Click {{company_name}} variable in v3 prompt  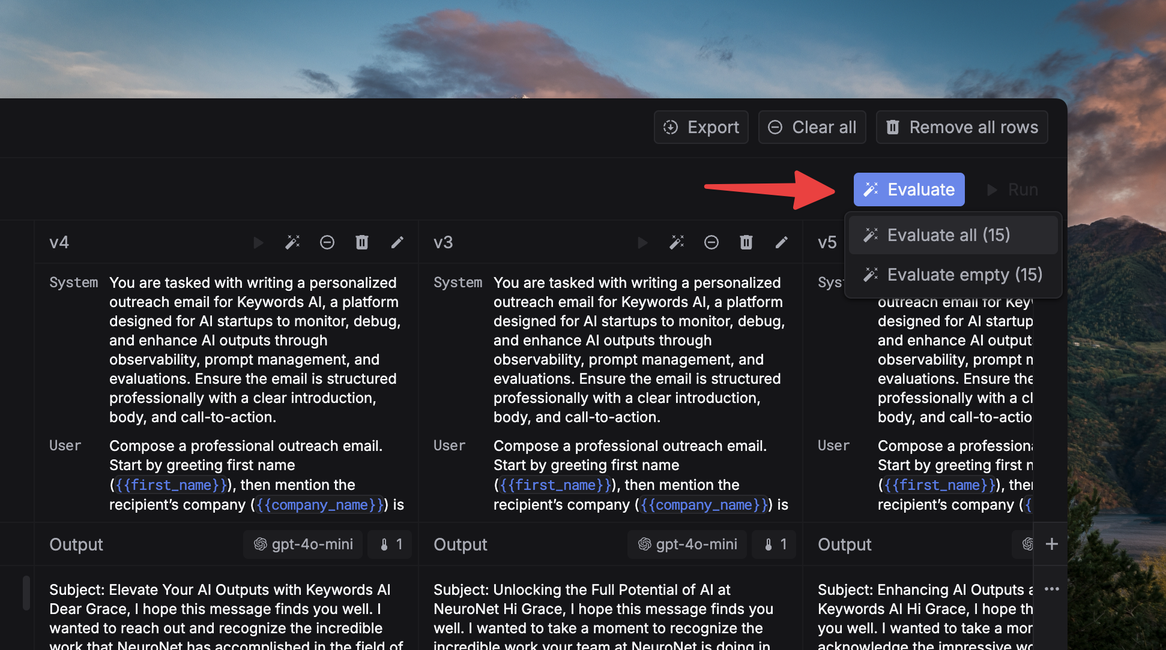tap(704, 505)
